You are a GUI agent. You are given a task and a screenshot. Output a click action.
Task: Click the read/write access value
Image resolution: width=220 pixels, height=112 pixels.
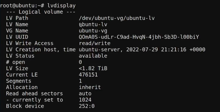pyautogui.click(x=95, y=43)
